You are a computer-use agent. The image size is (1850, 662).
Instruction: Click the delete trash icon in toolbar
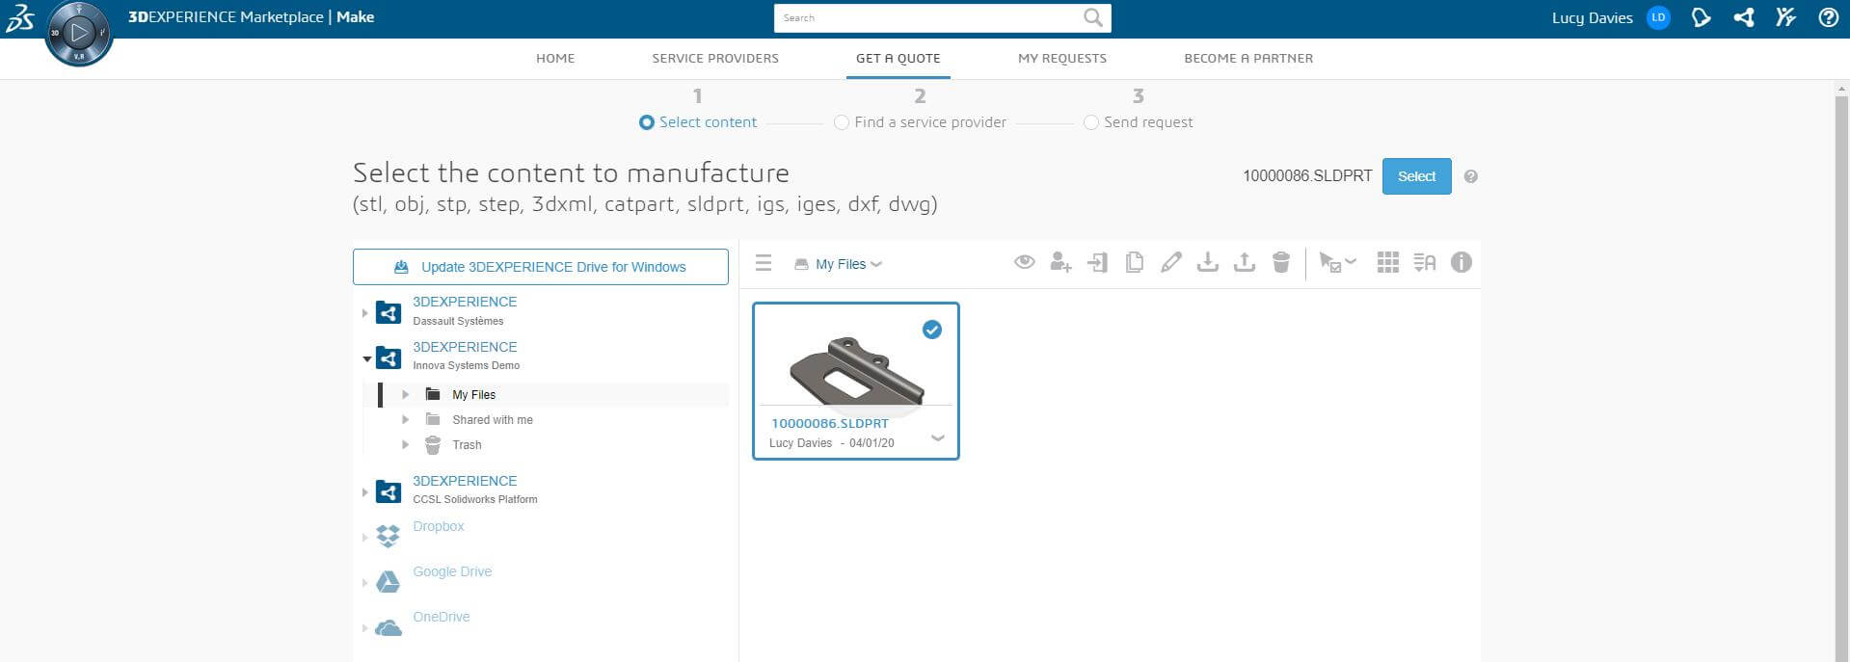[1280, 262]
